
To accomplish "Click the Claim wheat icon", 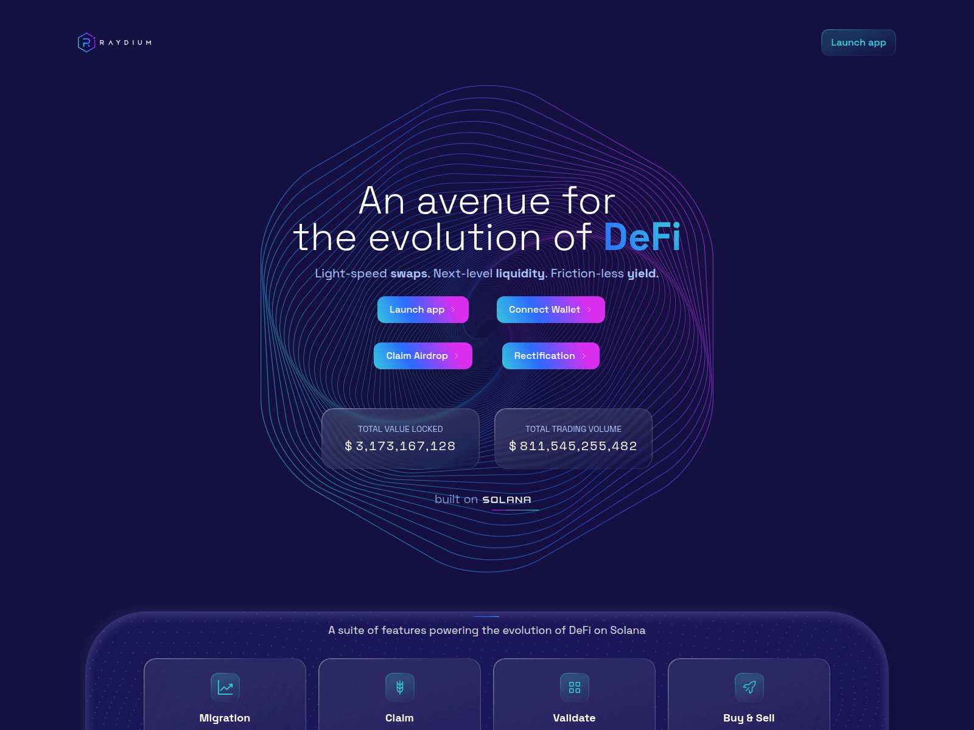I will point(400,687).
